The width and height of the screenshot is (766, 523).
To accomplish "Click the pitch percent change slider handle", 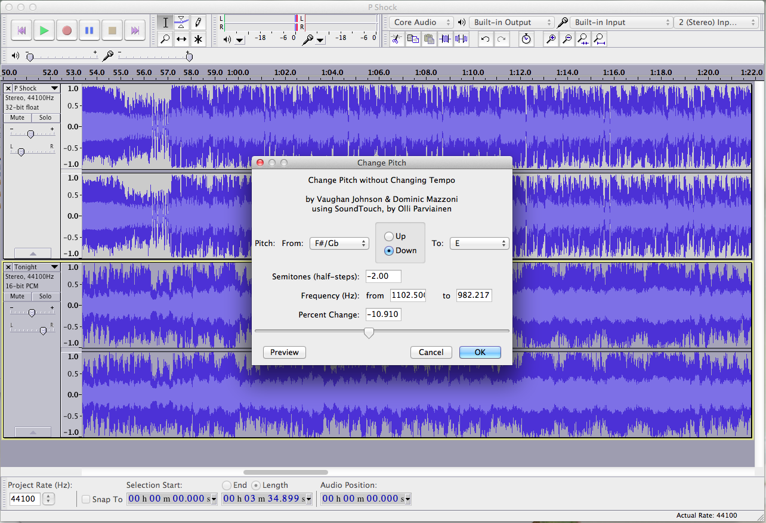I will click(369, 332).
